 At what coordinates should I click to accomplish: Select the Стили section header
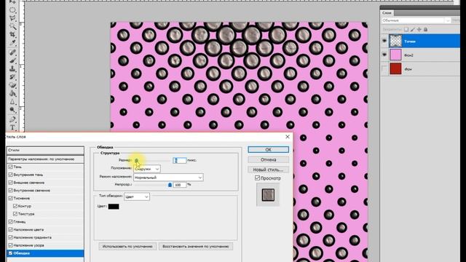[x=45, y=150]
